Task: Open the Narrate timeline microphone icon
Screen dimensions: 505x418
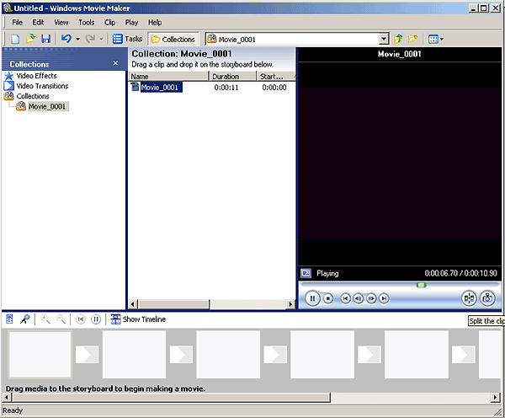Action: coord(24,319)
